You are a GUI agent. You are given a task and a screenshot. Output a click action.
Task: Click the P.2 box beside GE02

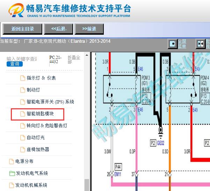(x=153, y=143)
